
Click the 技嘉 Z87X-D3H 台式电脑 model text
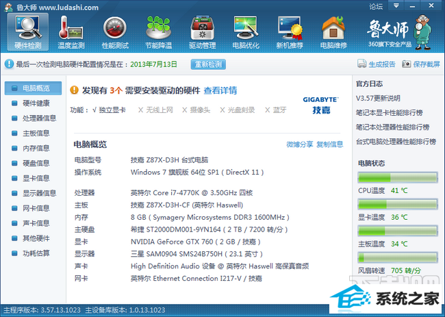(x=169, y=160)
